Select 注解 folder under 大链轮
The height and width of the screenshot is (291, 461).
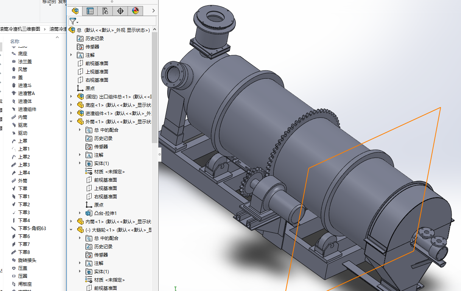coord(98,263)
